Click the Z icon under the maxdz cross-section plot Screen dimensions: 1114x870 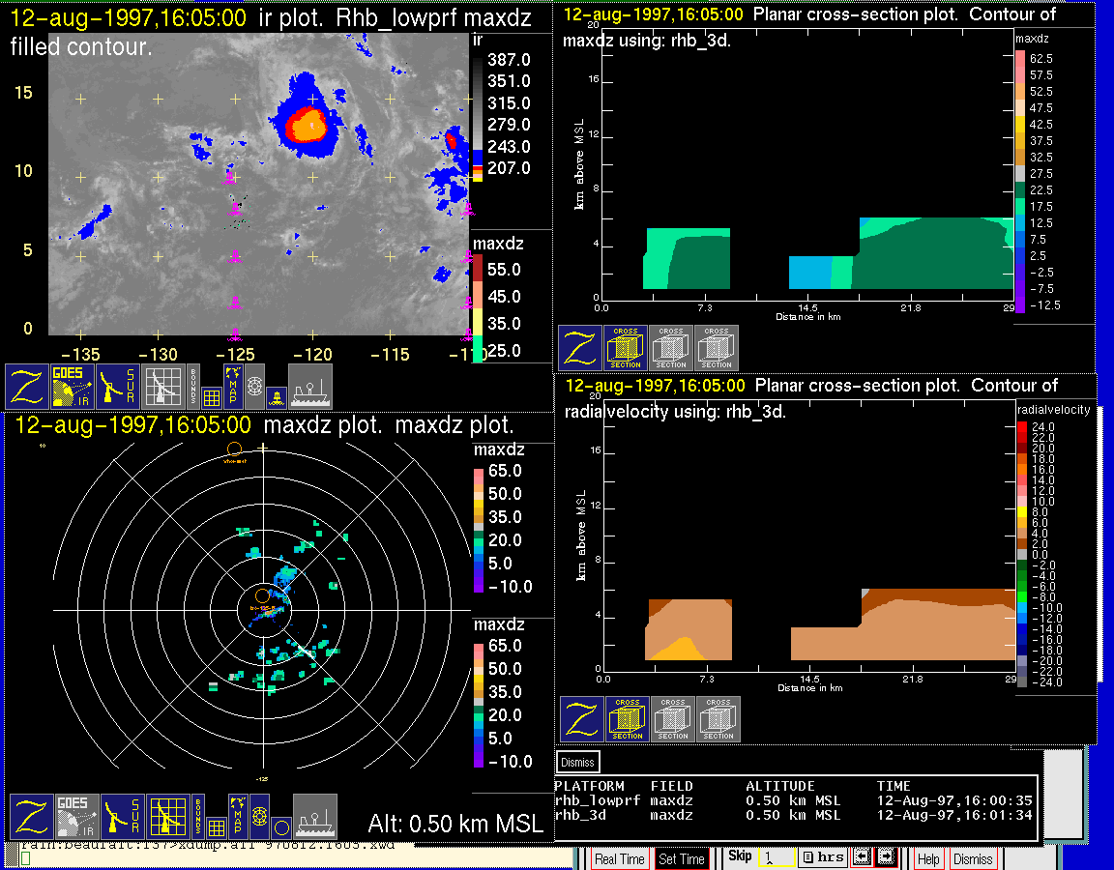coord(580,348)
